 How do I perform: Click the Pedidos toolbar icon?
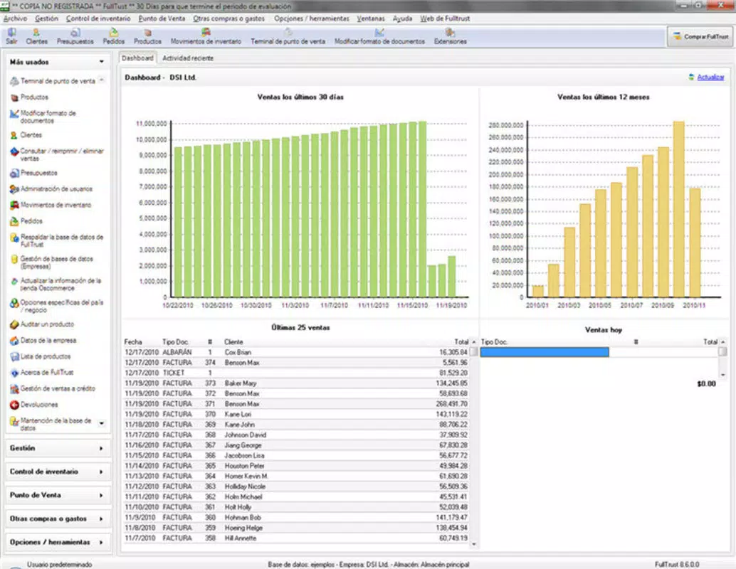[114, 36]
